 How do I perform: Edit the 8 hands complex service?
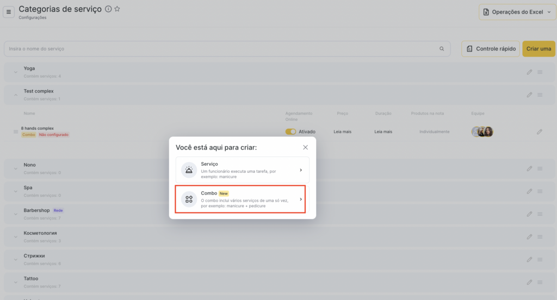tap(539, 132)
